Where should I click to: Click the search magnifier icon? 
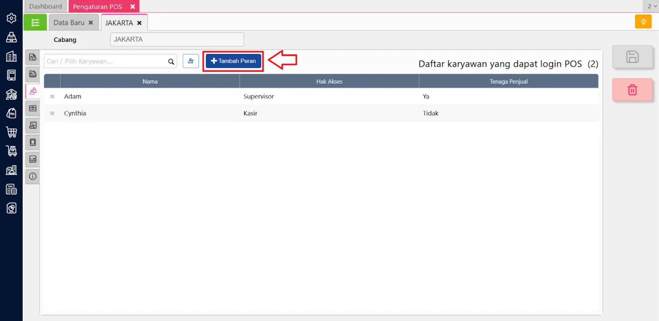(171, 61)
